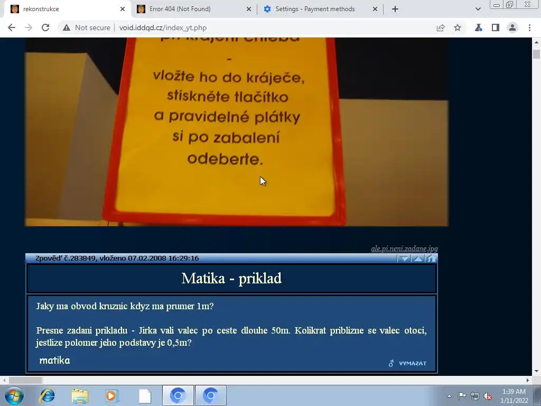Switch to rekonstrukce tab

click(67, 9)
